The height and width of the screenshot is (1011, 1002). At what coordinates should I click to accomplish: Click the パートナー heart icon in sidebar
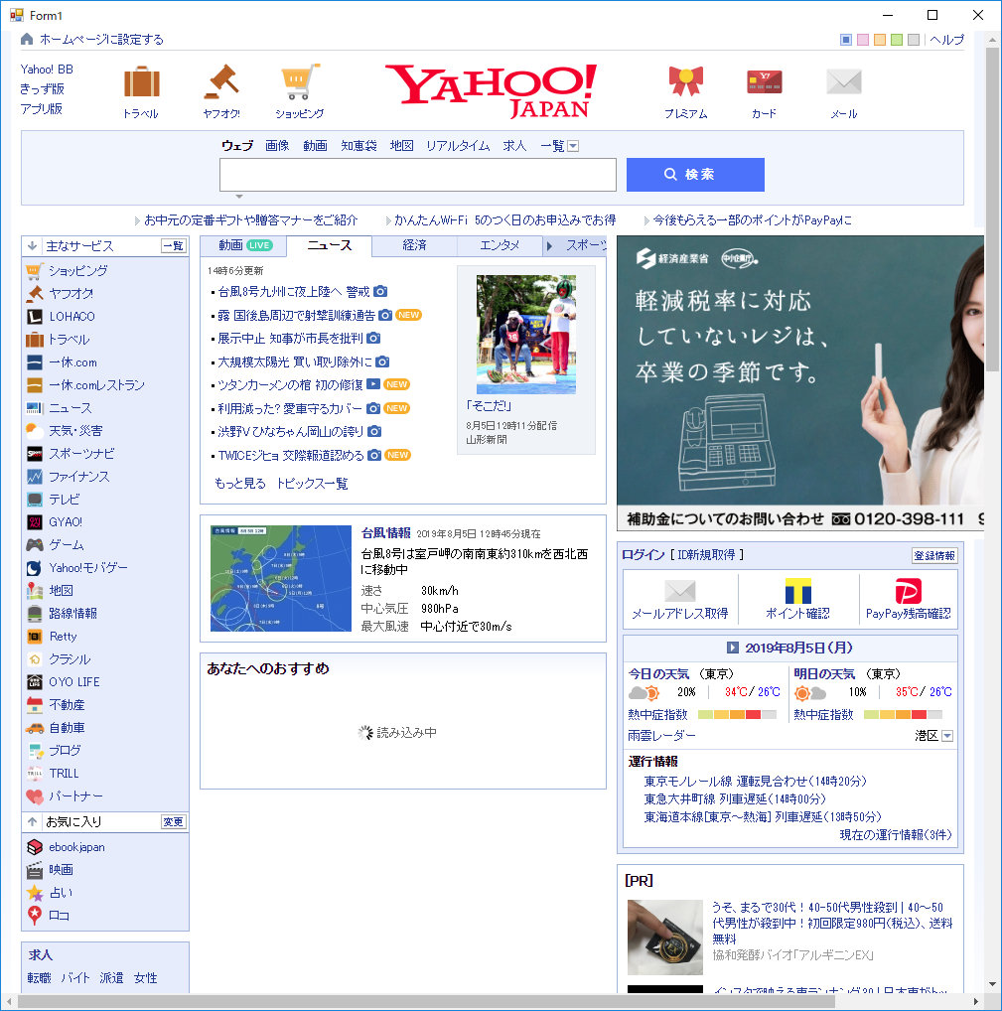pos(35,796)
